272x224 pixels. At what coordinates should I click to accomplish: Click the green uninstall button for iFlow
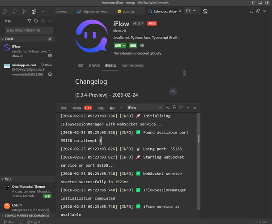[x=133, y=46]
